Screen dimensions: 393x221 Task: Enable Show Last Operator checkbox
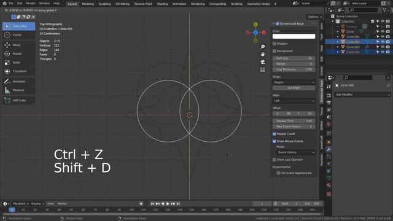274,160
